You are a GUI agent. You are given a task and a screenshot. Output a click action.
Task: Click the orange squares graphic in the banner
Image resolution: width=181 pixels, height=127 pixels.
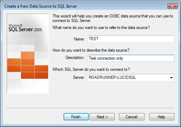tap(28, 65)
